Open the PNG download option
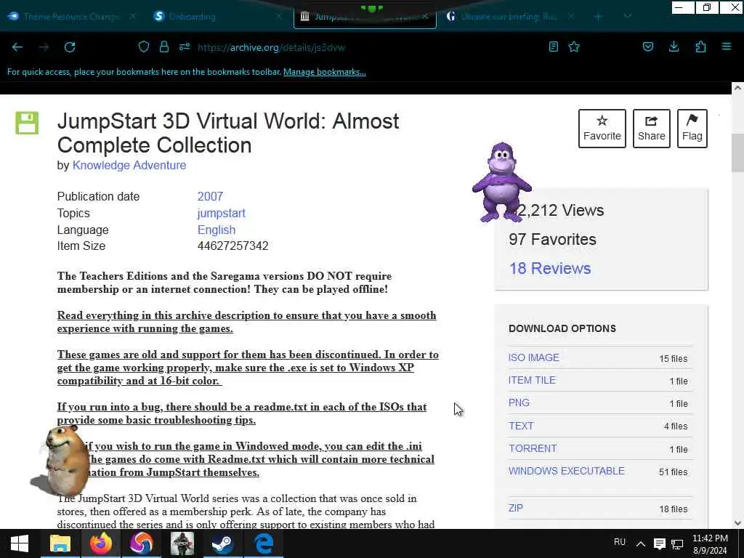 tap(519, 403)
